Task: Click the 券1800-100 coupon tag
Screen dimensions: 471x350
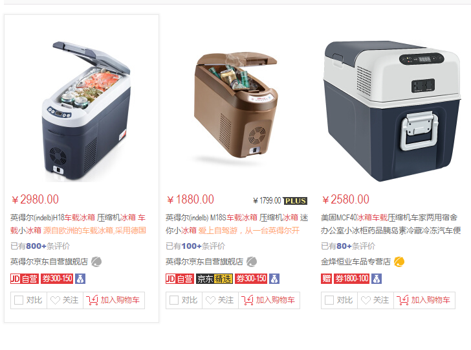Action: pyautogui.click(x=352, y=279)
